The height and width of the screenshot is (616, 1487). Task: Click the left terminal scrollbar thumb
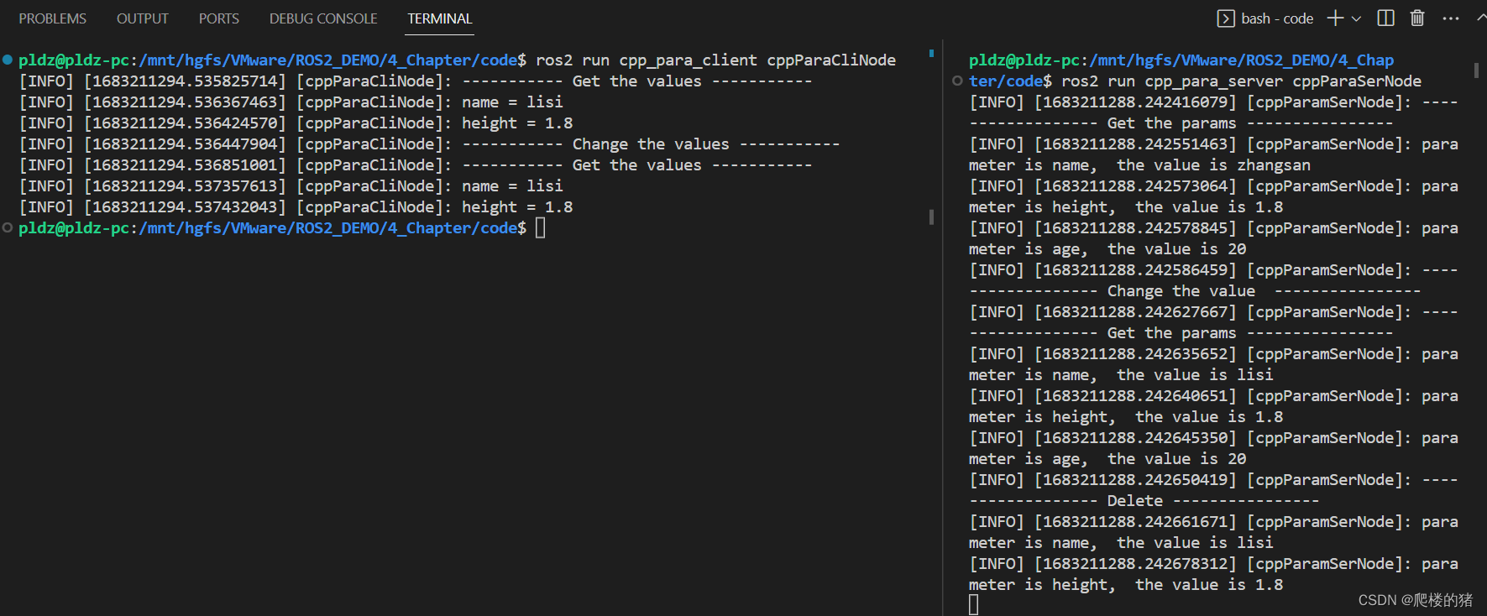coord(931,217)
